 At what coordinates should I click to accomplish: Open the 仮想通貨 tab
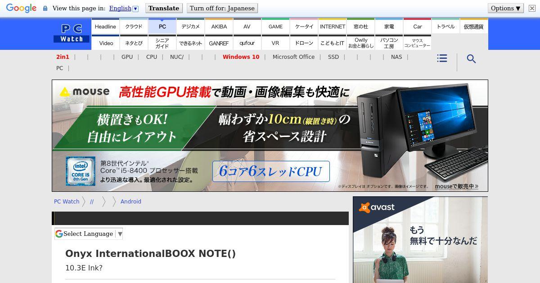click(x=474, y=27)
